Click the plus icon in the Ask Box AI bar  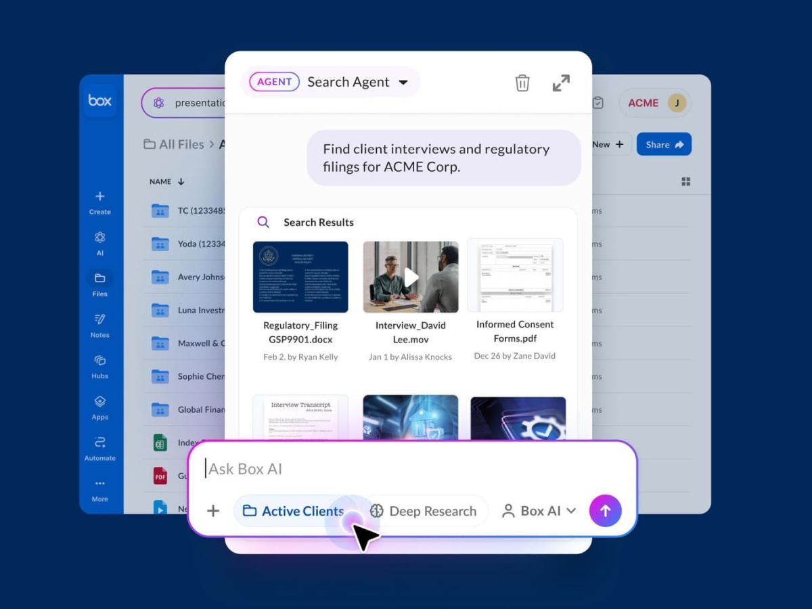(213, 511)
